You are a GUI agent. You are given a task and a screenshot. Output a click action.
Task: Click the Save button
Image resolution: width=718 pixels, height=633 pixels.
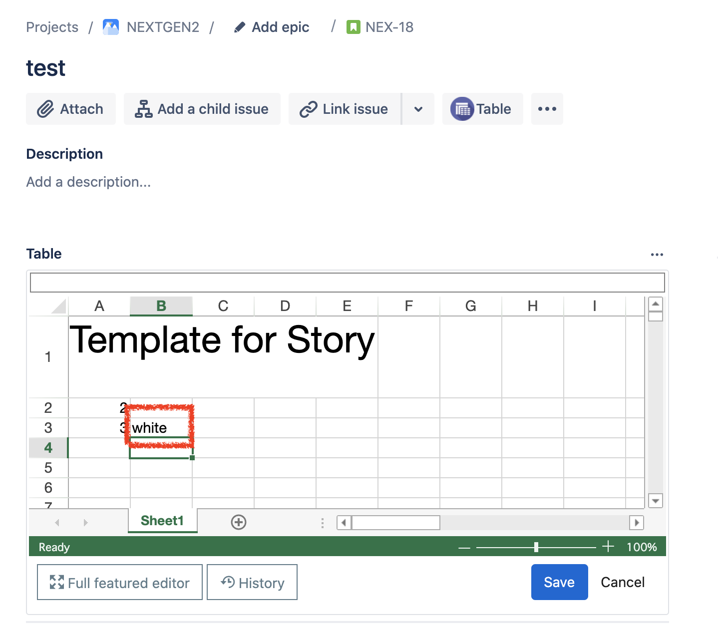559,582
